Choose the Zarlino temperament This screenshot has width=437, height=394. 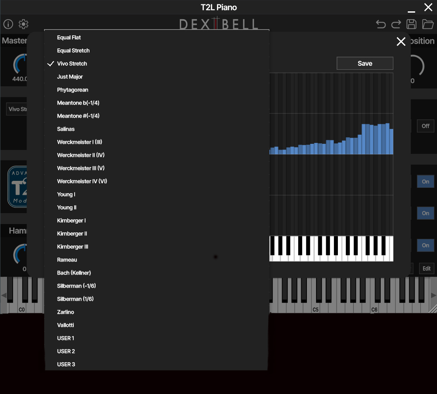[156, 312]
